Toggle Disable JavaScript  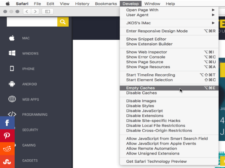(169, 111)
